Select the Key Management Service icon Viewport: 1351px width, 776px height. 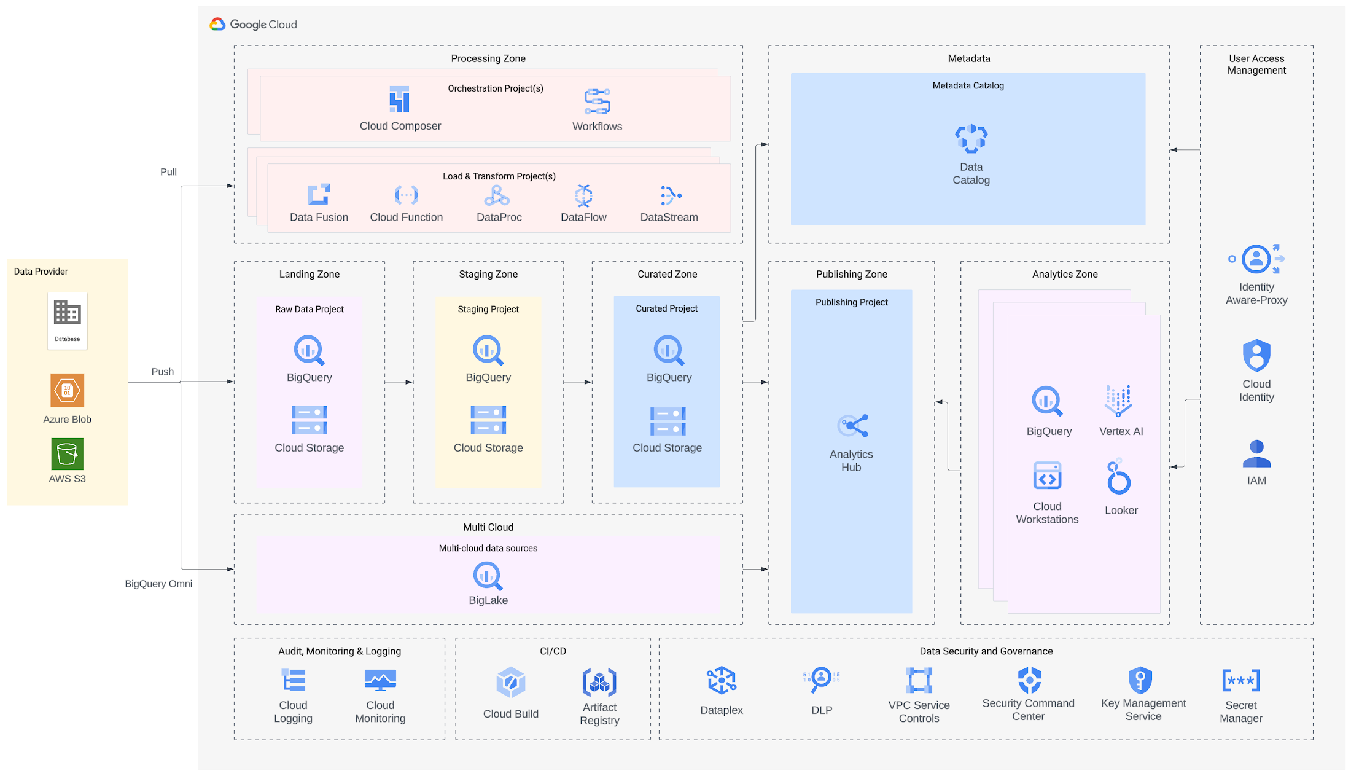click(x=1140, y=680)
